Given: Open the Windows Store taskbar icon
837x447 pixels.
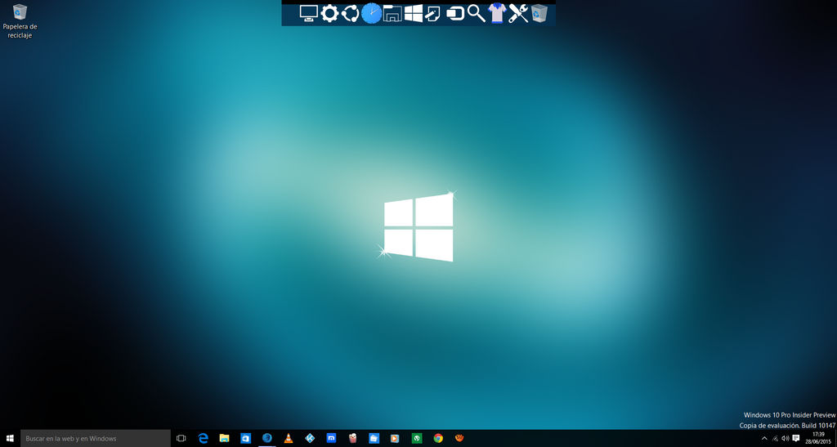Looking at the screenshot, I should [245, 439].
